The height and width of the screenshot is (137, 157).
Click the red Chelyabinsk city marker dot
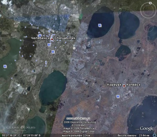52,39
